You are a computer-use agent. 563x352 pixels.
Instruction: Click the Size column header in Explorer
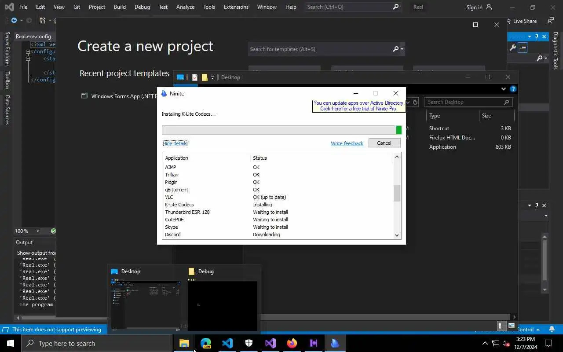(x=486, y=116)
